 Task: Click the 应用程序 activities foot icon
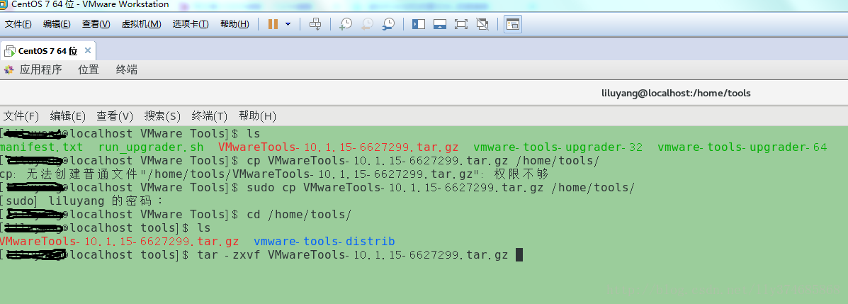(x=8, y=69)
